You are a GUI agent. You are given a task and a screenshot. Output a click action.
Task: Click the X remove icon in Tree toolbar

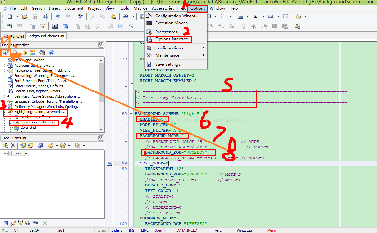[x=13, y=145]
